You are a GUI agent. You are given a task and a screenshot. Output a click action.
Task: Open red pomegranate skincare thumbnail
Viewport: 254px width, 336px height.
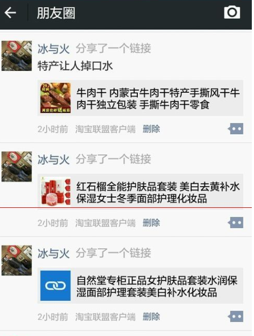click(56, 191)
